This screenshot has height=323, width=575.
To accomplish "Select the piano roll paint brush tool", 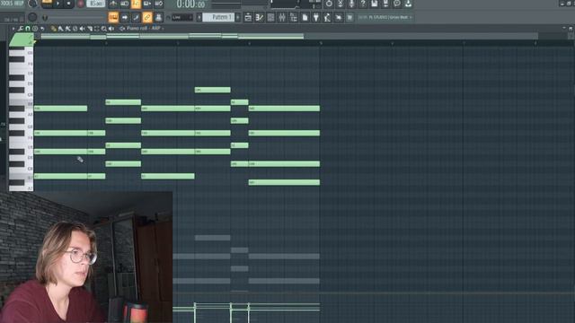I will tap(61, 29).
